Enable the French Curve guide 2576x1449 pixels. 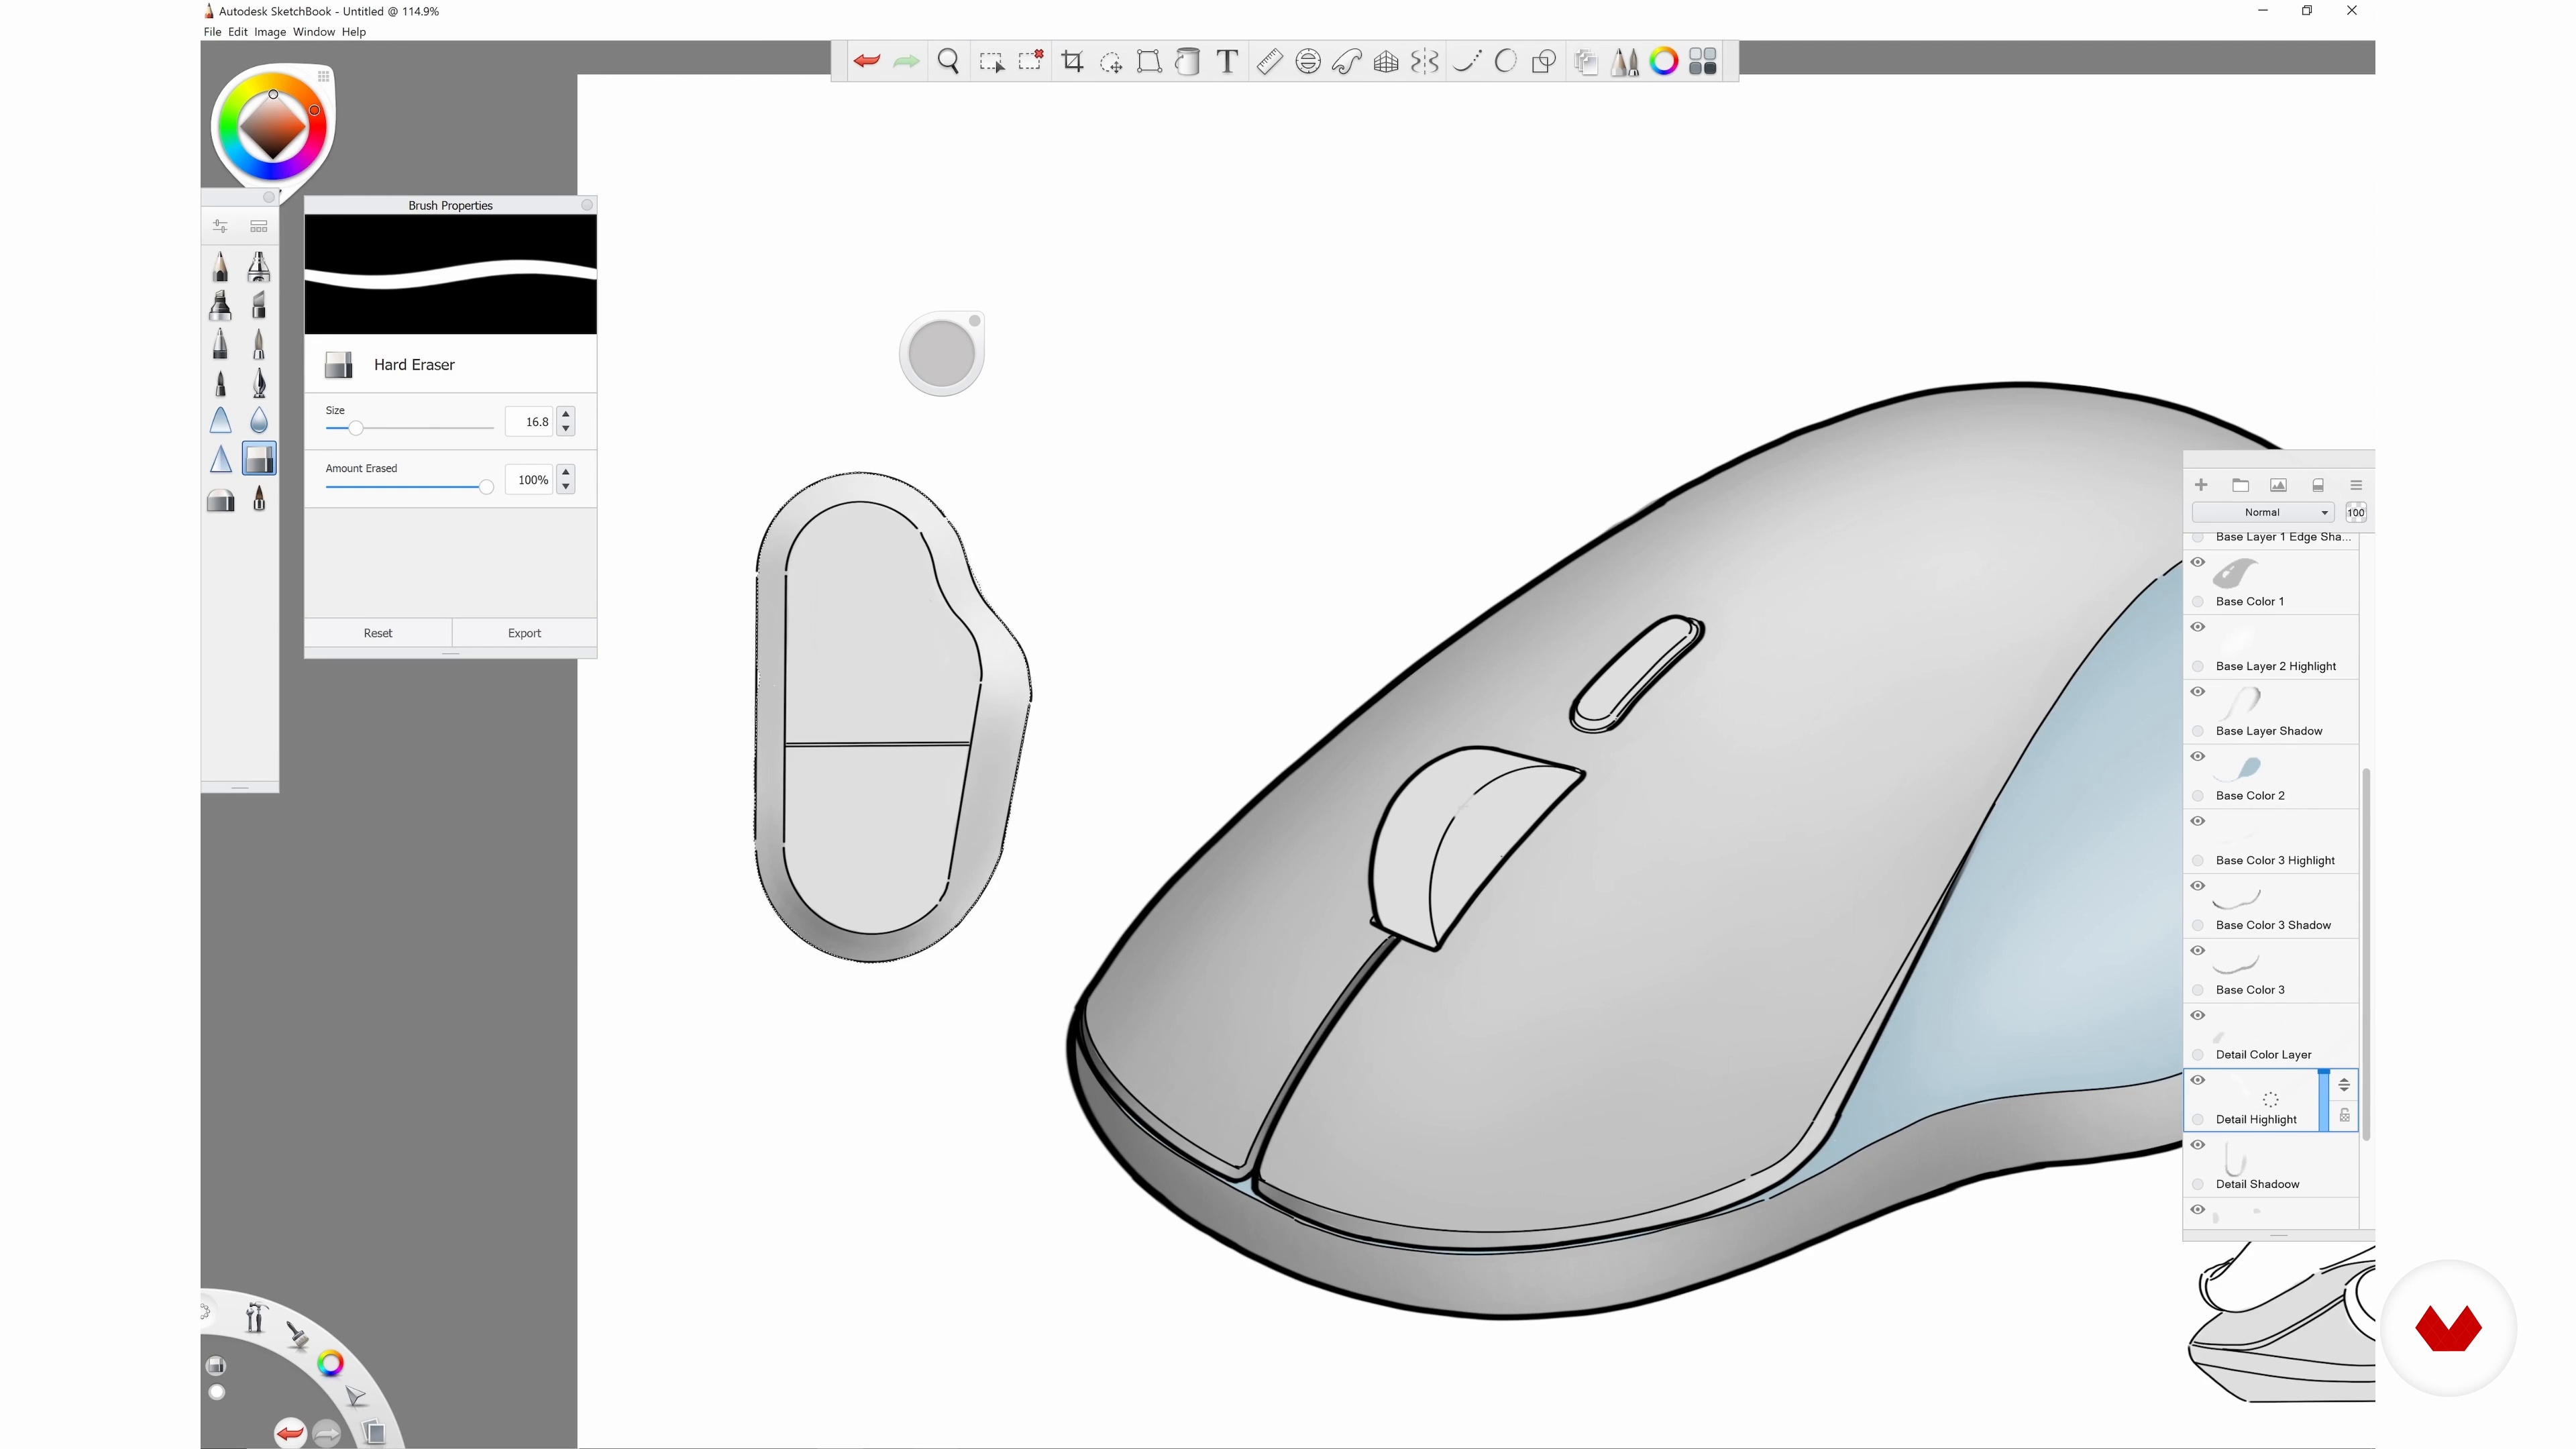pos(1347,61)
